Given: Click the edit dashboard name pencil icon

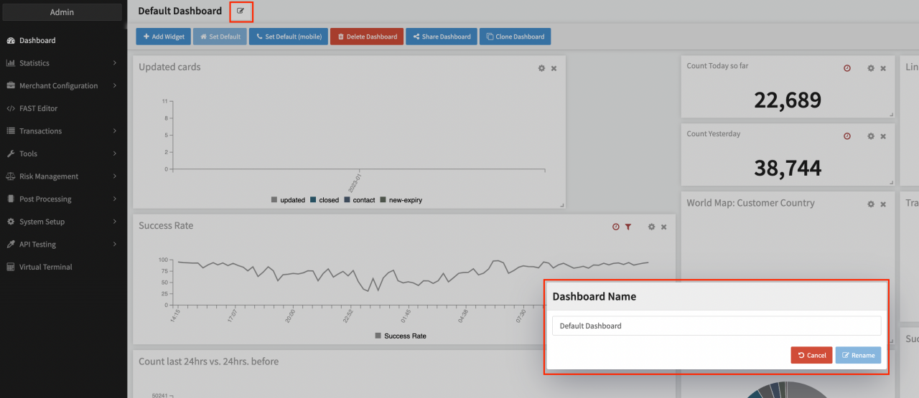Looking at the screenshot, I should [241, 11].
